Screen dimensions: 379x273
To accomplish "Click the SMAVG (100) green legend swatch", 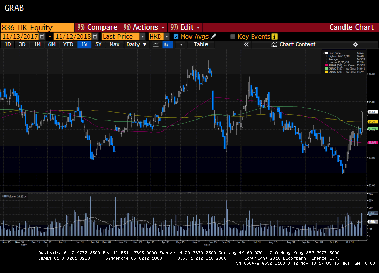I will click(x=326, y=69).
